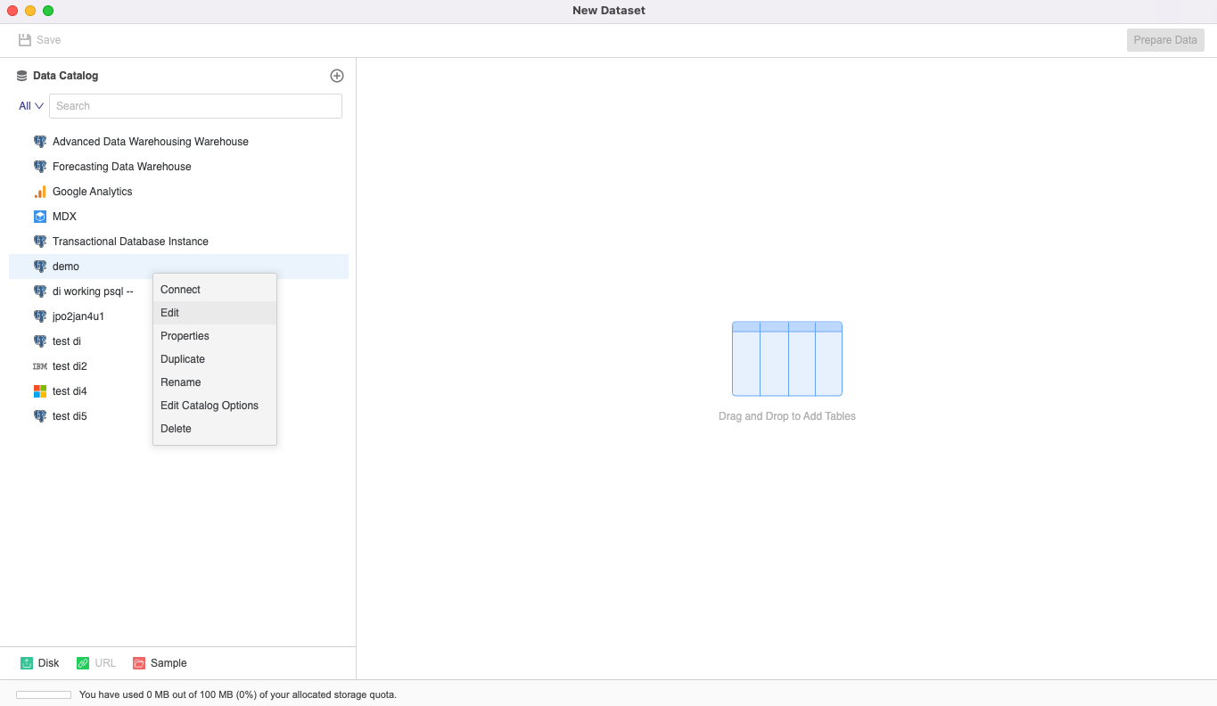
Task: Click the Save button
Action: pos(39,39)
